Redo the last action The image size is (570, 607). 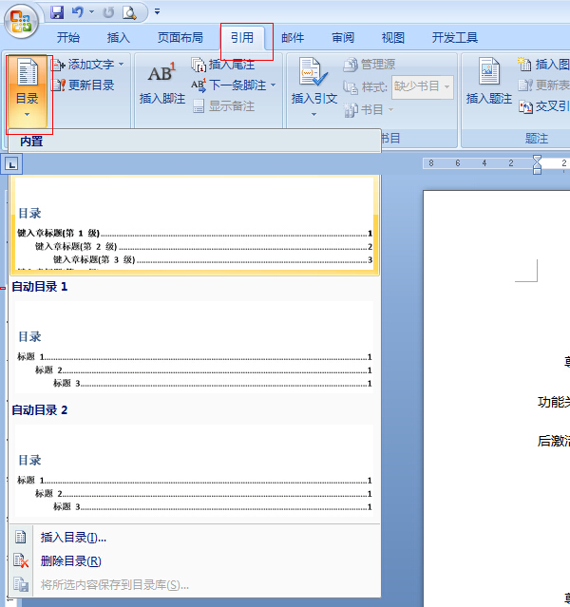(108, 12)
